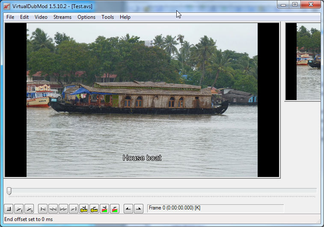Go to the next keyframe
Screen dimensions: 324x227
[x=94, y=209]
